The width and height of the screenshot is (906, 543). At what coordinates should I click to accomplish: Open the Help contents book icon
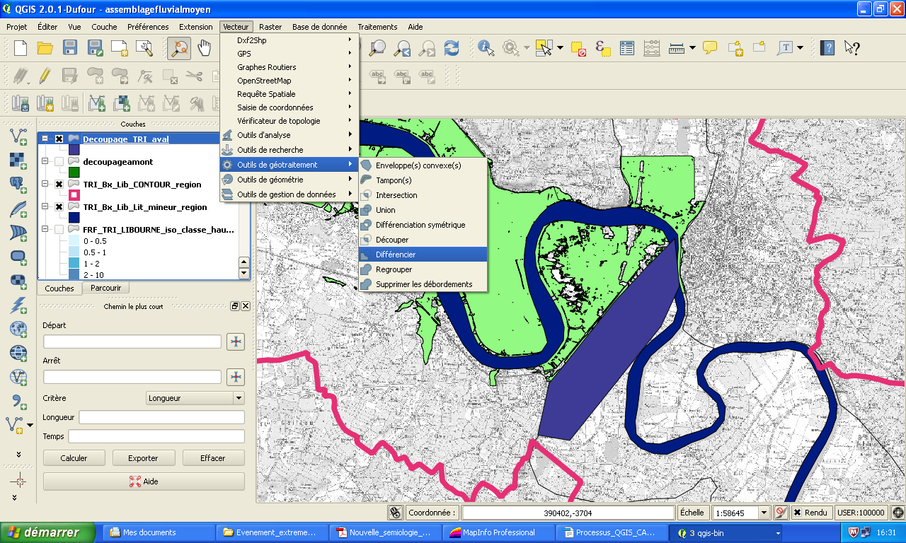827,48
